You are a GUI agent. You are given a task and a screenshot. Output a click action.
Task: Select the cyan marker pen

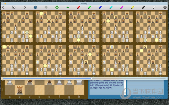point(111,7)
